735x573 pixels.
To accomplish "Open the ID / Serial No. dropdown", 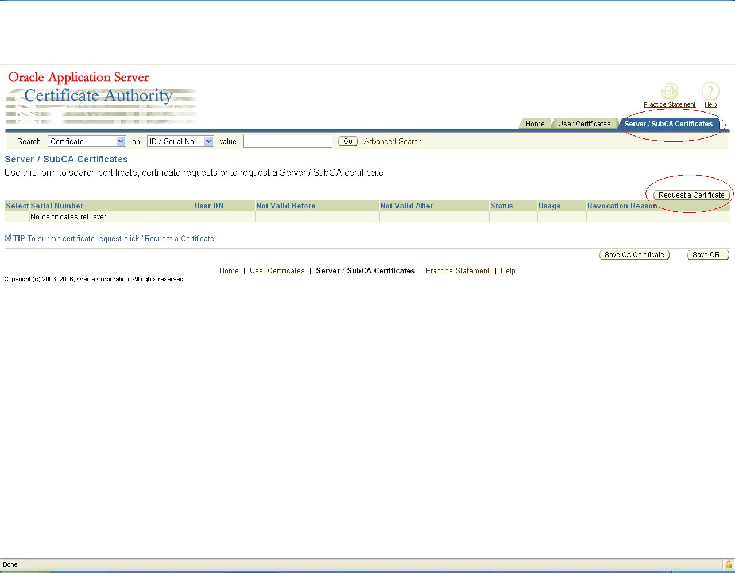I will point(180,141).
